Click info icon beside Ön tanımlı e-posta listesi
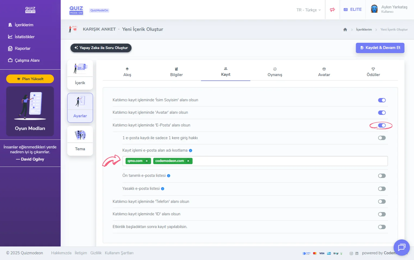The height and width of the screenshot is (260, 414). pos(169,176)
